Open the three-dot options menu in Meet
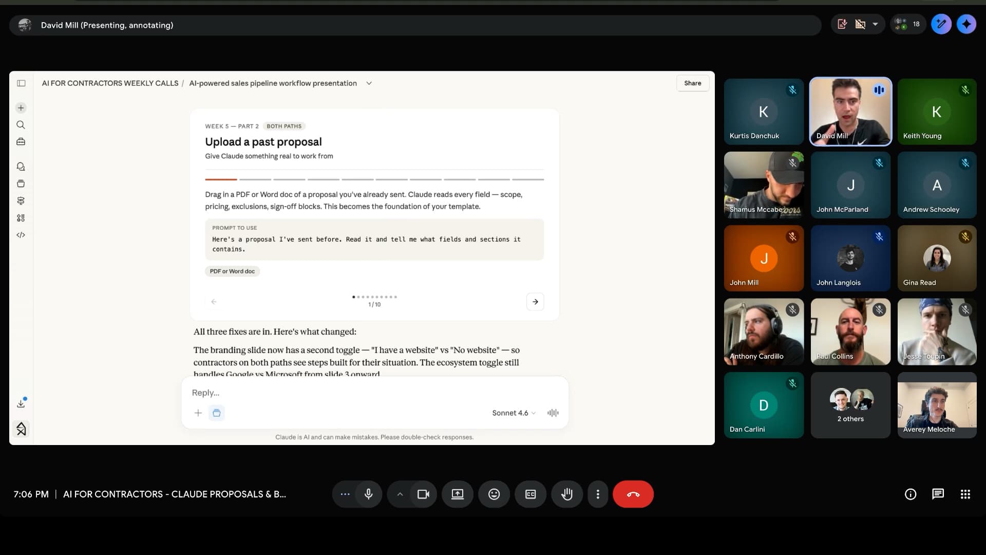This screenshot has width=986, height=555. (598, 494)
